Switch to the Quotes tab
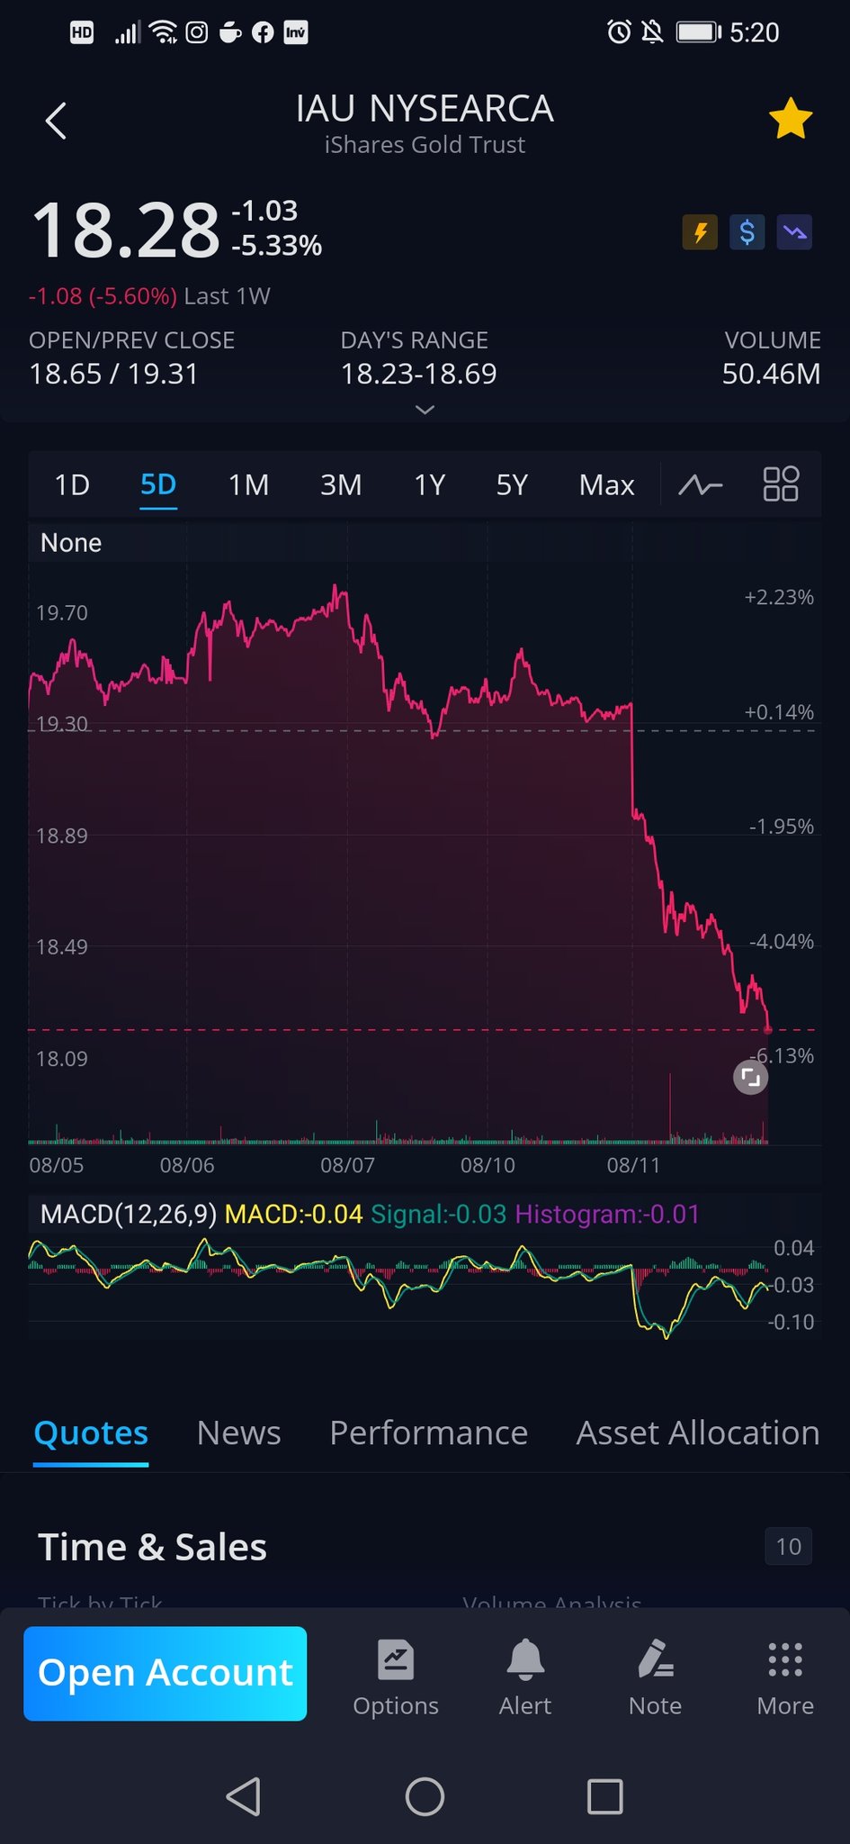The image size is (850, 1844). [91, 1433]
